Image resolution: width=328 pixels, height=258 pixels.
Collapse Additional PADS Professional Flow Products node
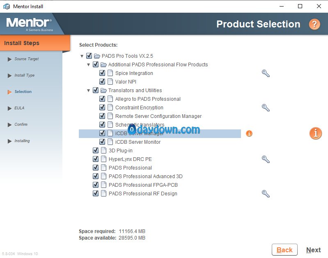click(x=89, y=65)
